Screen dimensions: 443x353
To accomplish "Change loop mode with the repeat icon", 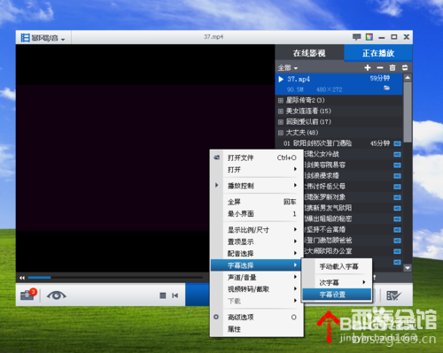I will [405, 67].
